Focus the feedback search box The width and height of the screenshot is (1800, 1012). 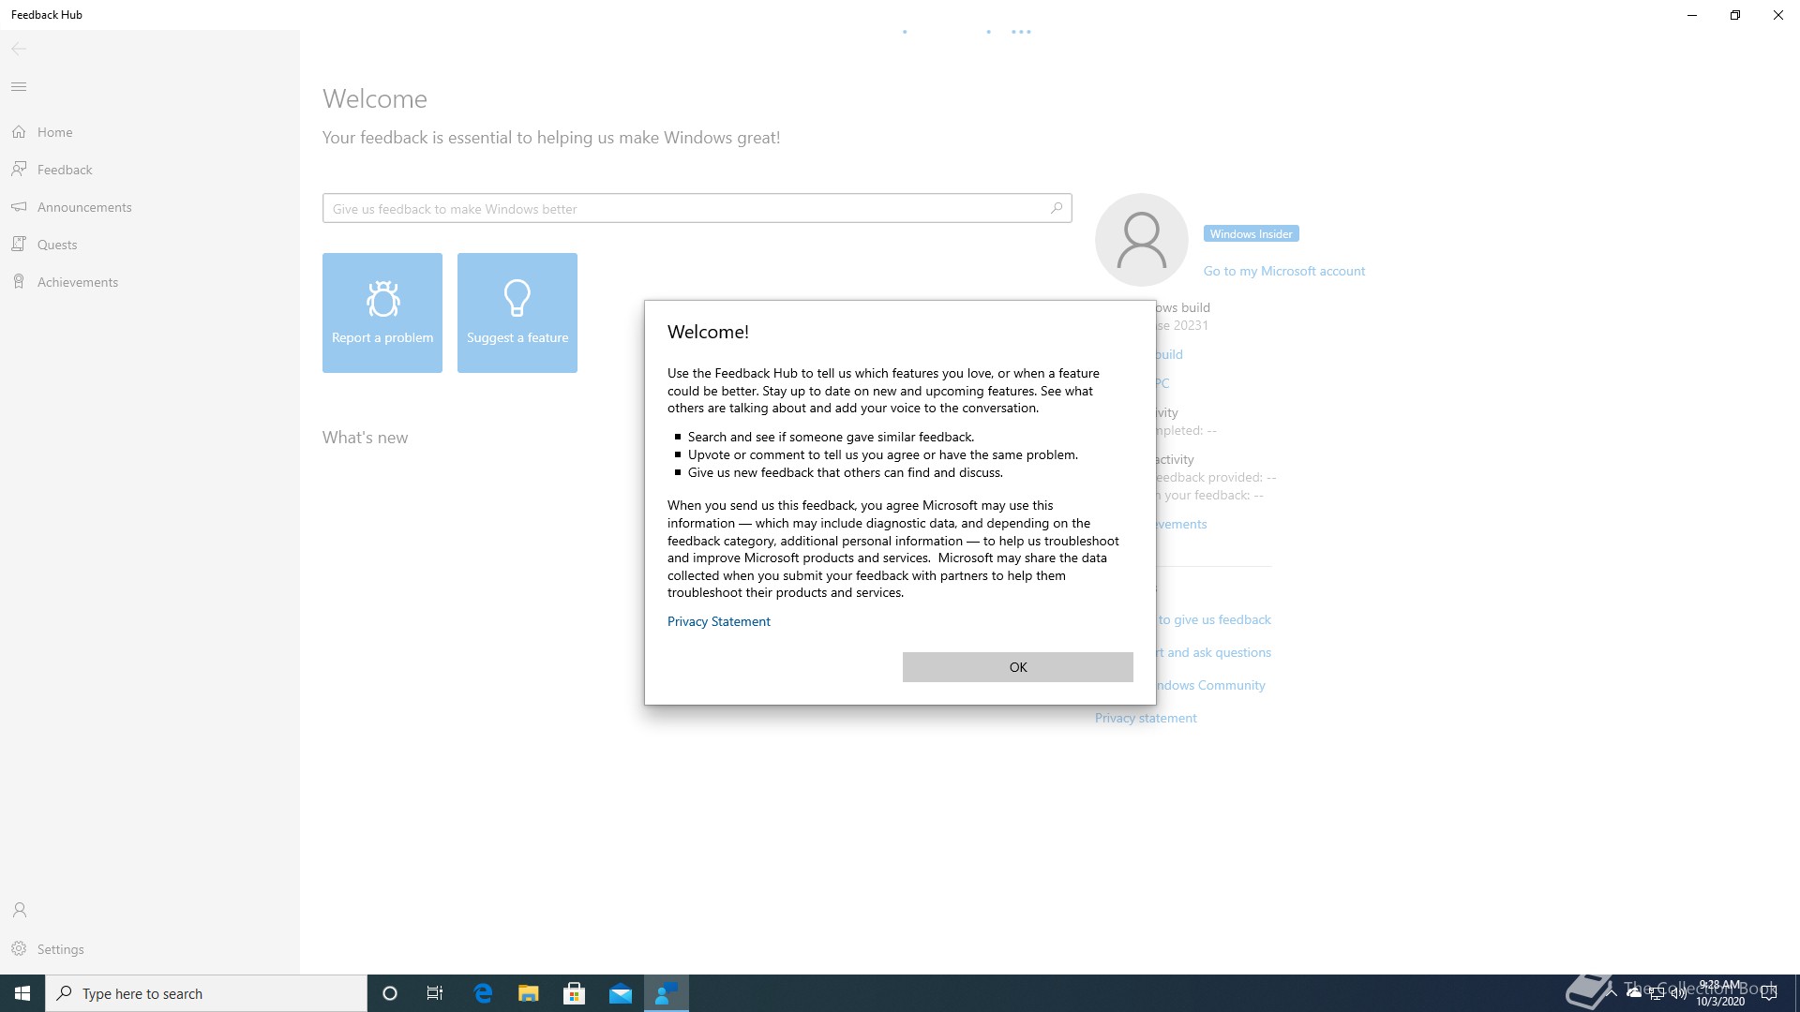pos(697,208)
